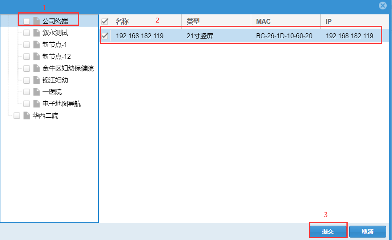
Task: Sort by the 类型 column header
Action: coord(193,21)
